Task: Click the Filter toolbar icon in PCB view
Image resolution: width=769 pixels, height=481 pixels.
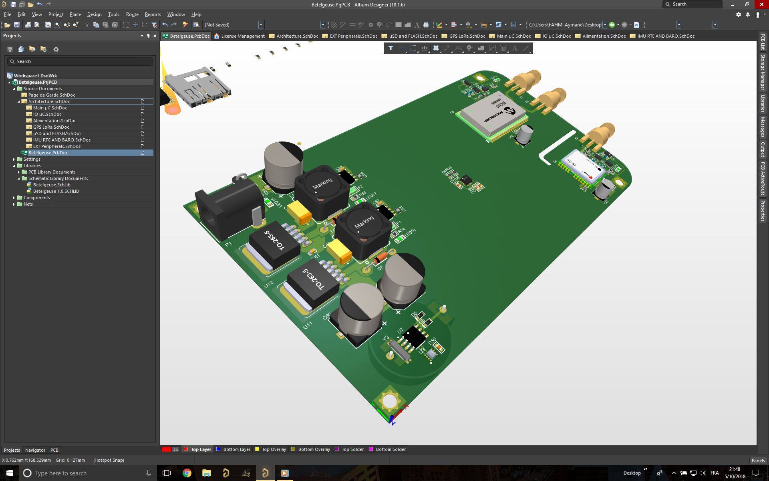Action: click(391, 48)
